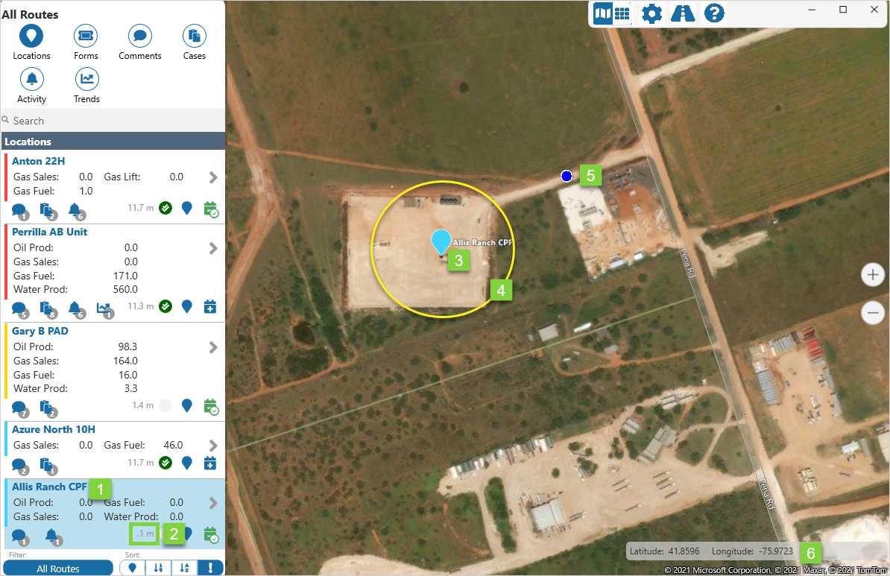Add calendar entry for Azure North 10H
This screenshot has width=890, height=576.
(210, 463)
